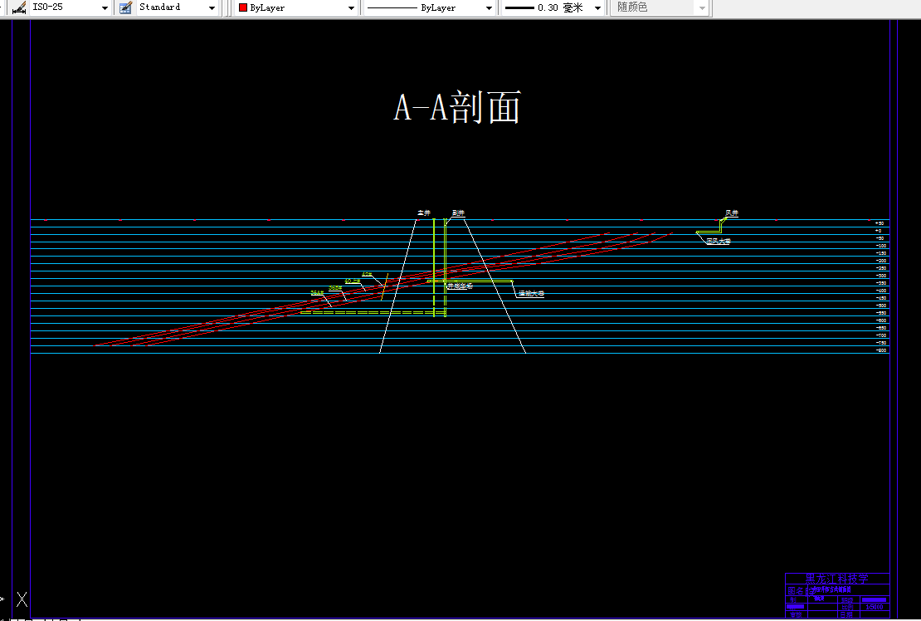
Task: Select the 1:5000 scale value
Action: tap(874, 607)
